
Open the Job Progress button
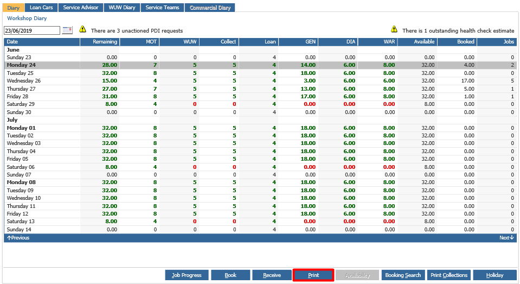pyautogui.click(x=187, y=275)
